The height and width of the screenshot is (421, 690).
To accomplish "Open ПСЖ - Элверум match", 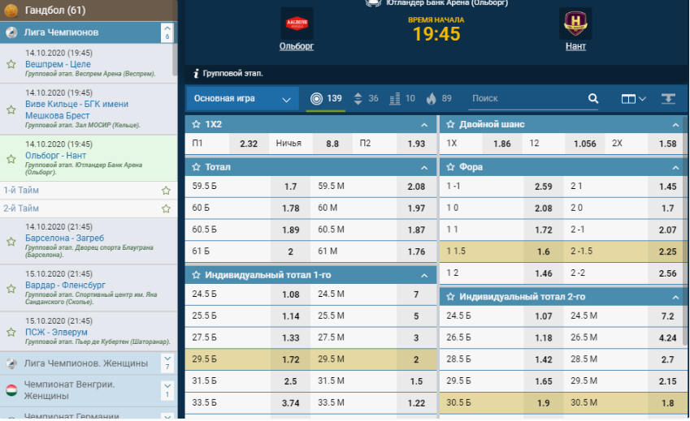I will tap(56, 332).
